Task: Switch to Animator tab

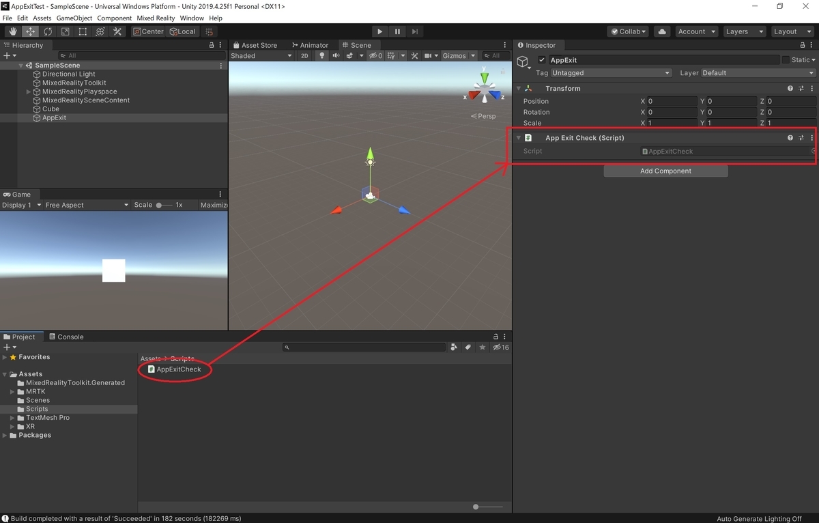Action: (309, 45)
